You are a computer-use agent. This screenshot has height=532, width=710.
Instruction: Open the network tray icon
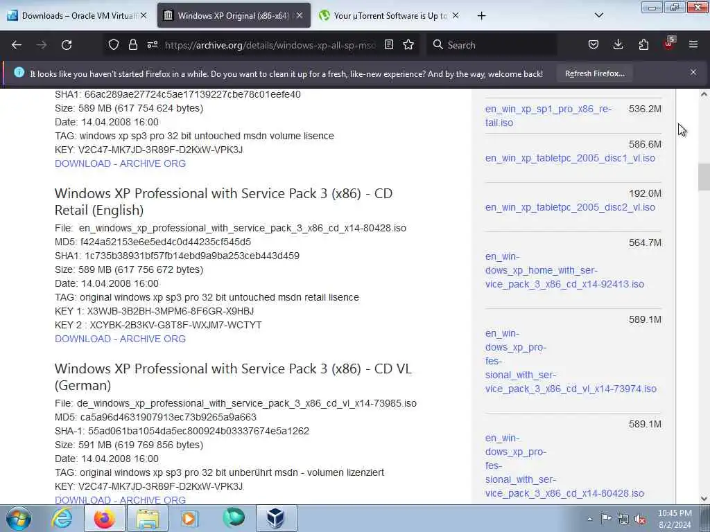tap(623, 520)
